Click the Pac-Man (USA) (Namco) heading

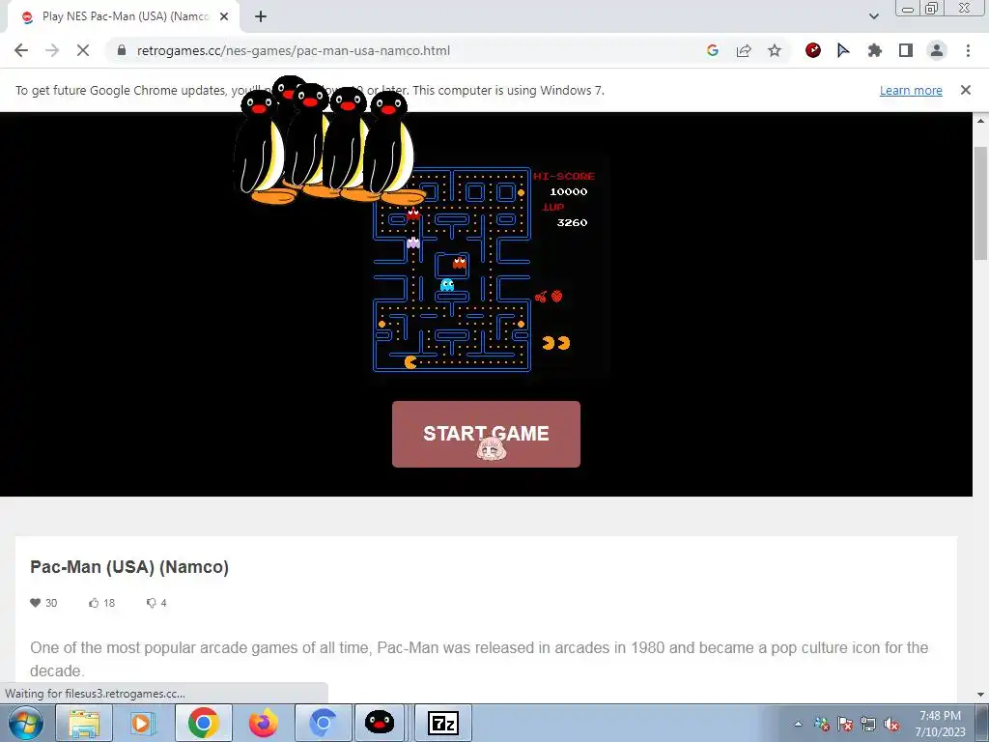pyautogui.click(x=129, y=566)
